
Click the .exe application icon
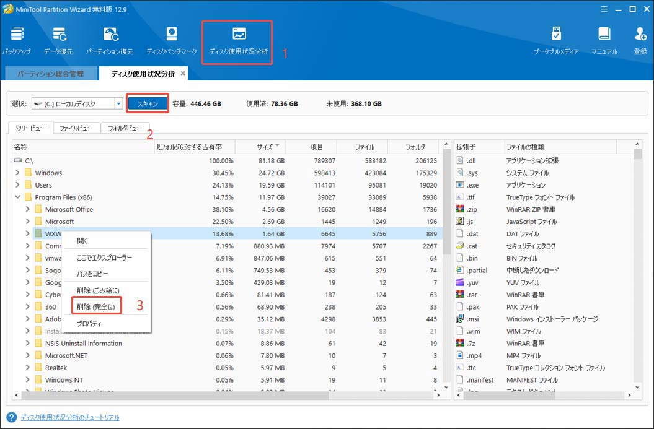[460, 184]
